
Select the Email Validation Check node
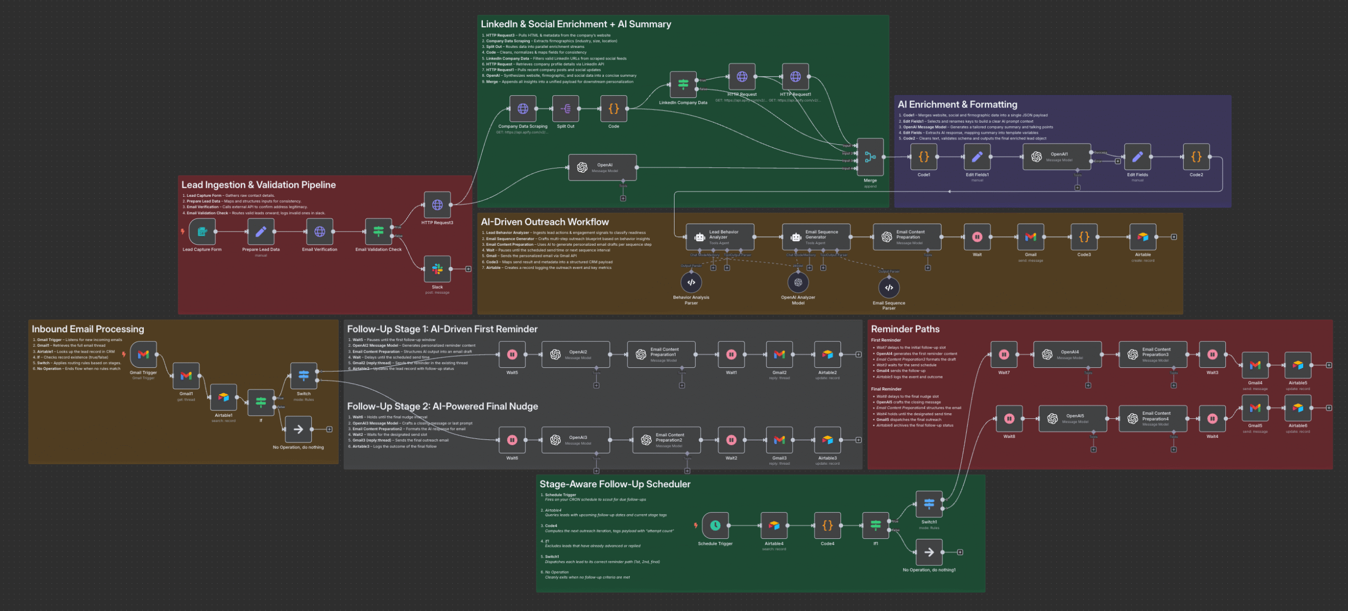(378, 232)
